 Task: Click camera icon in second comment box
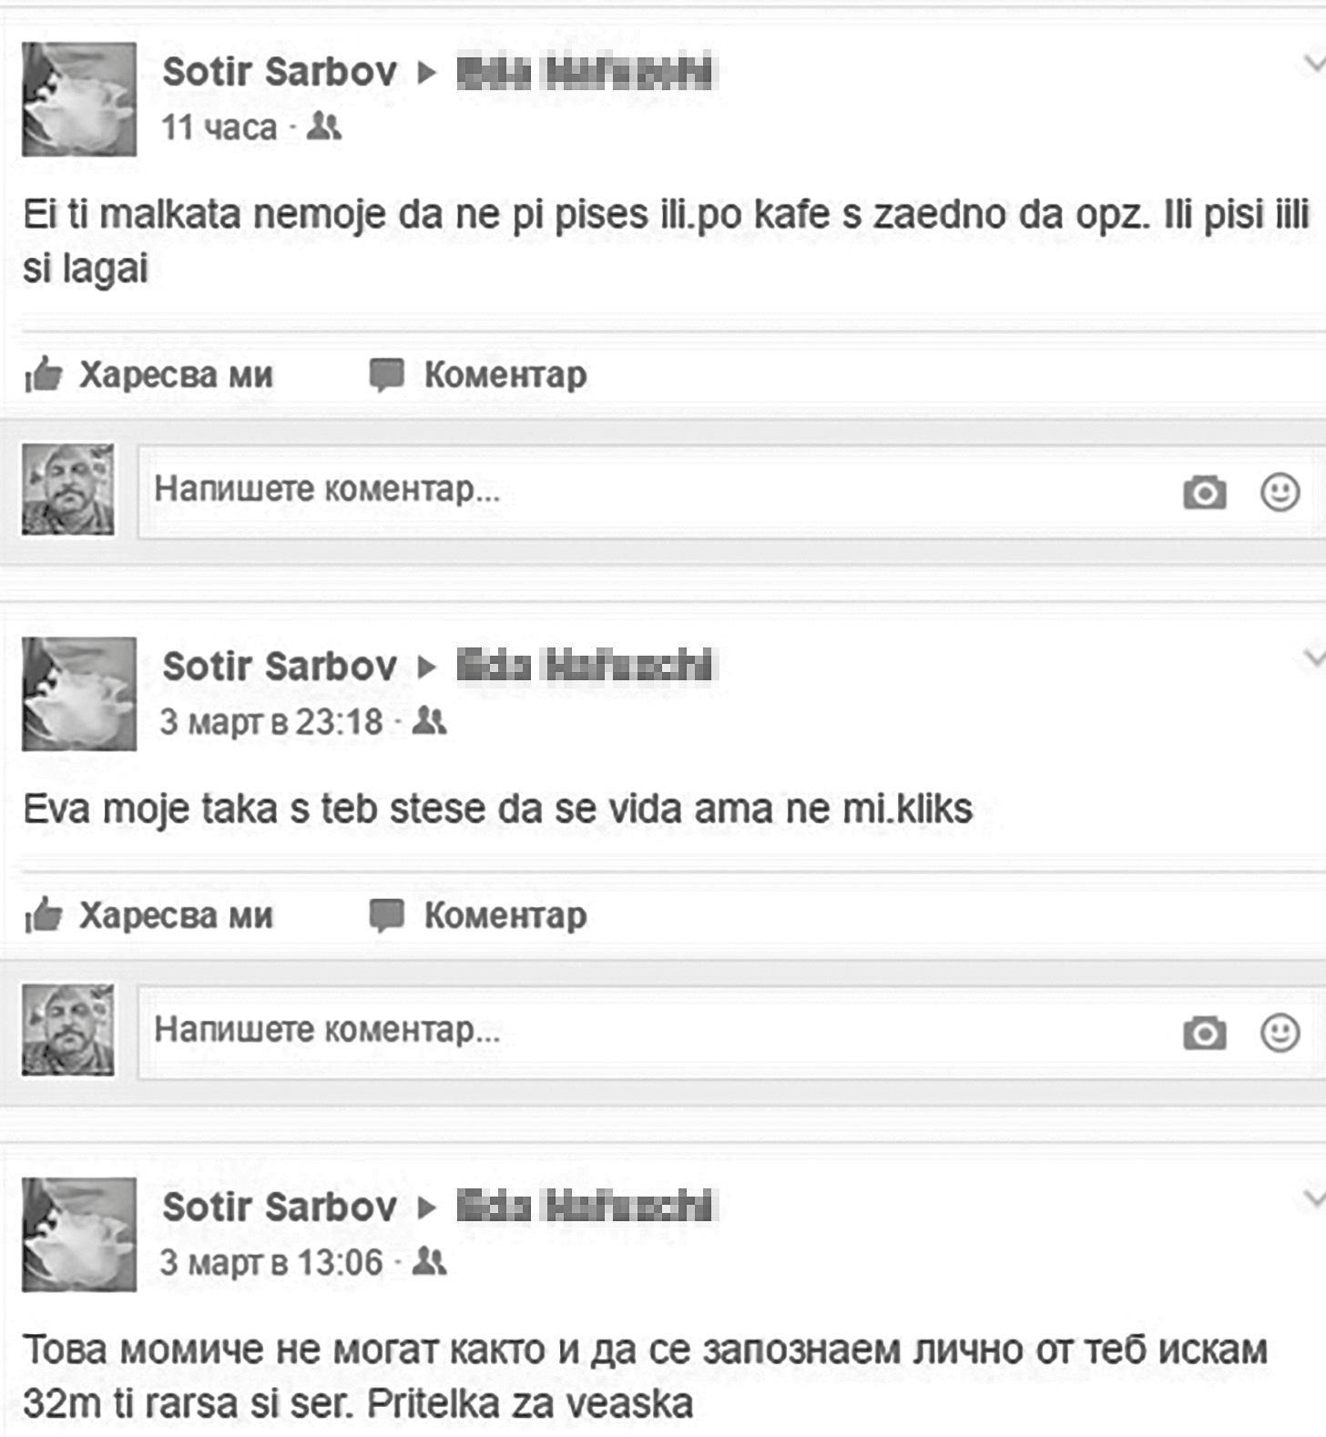[1204, 1033]
